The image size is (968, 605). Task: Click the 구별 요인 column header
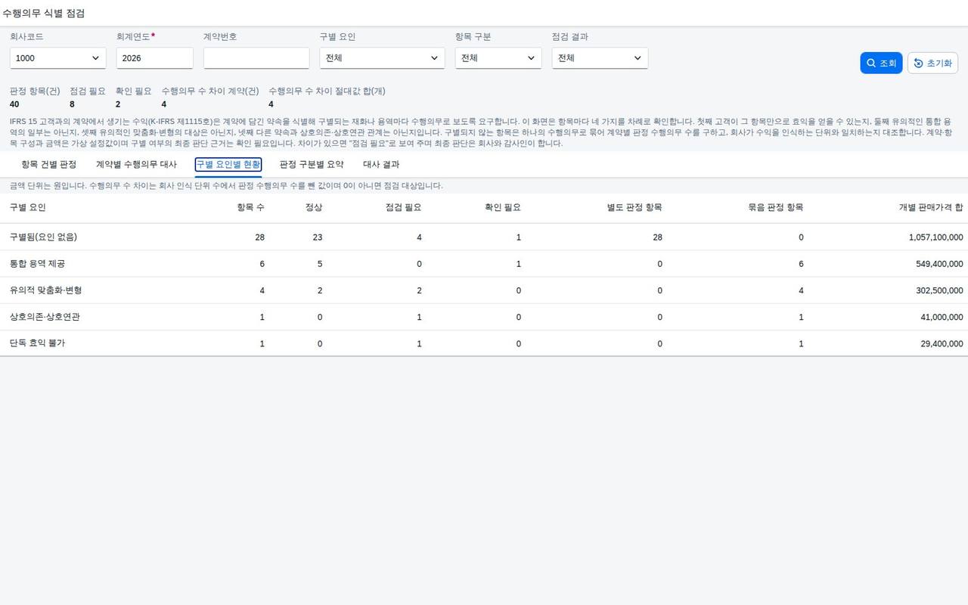28,207
